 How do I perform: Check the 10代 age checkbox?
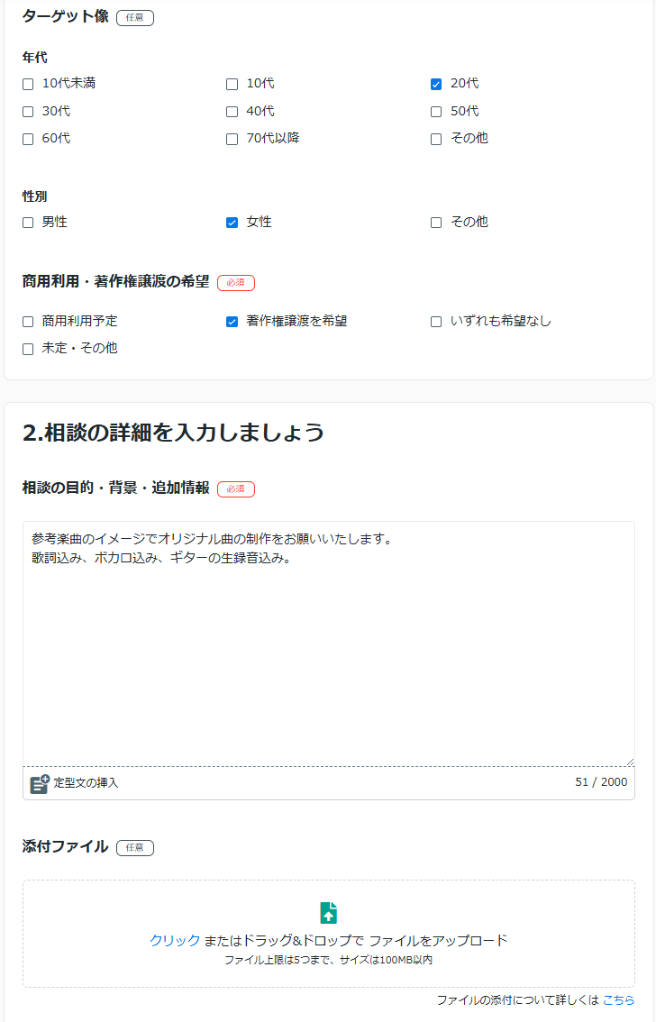[x=232, y=84]
